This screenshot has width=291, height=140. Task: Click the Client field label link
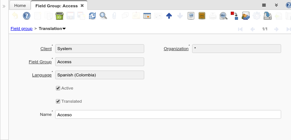click(x=46, y=49)
